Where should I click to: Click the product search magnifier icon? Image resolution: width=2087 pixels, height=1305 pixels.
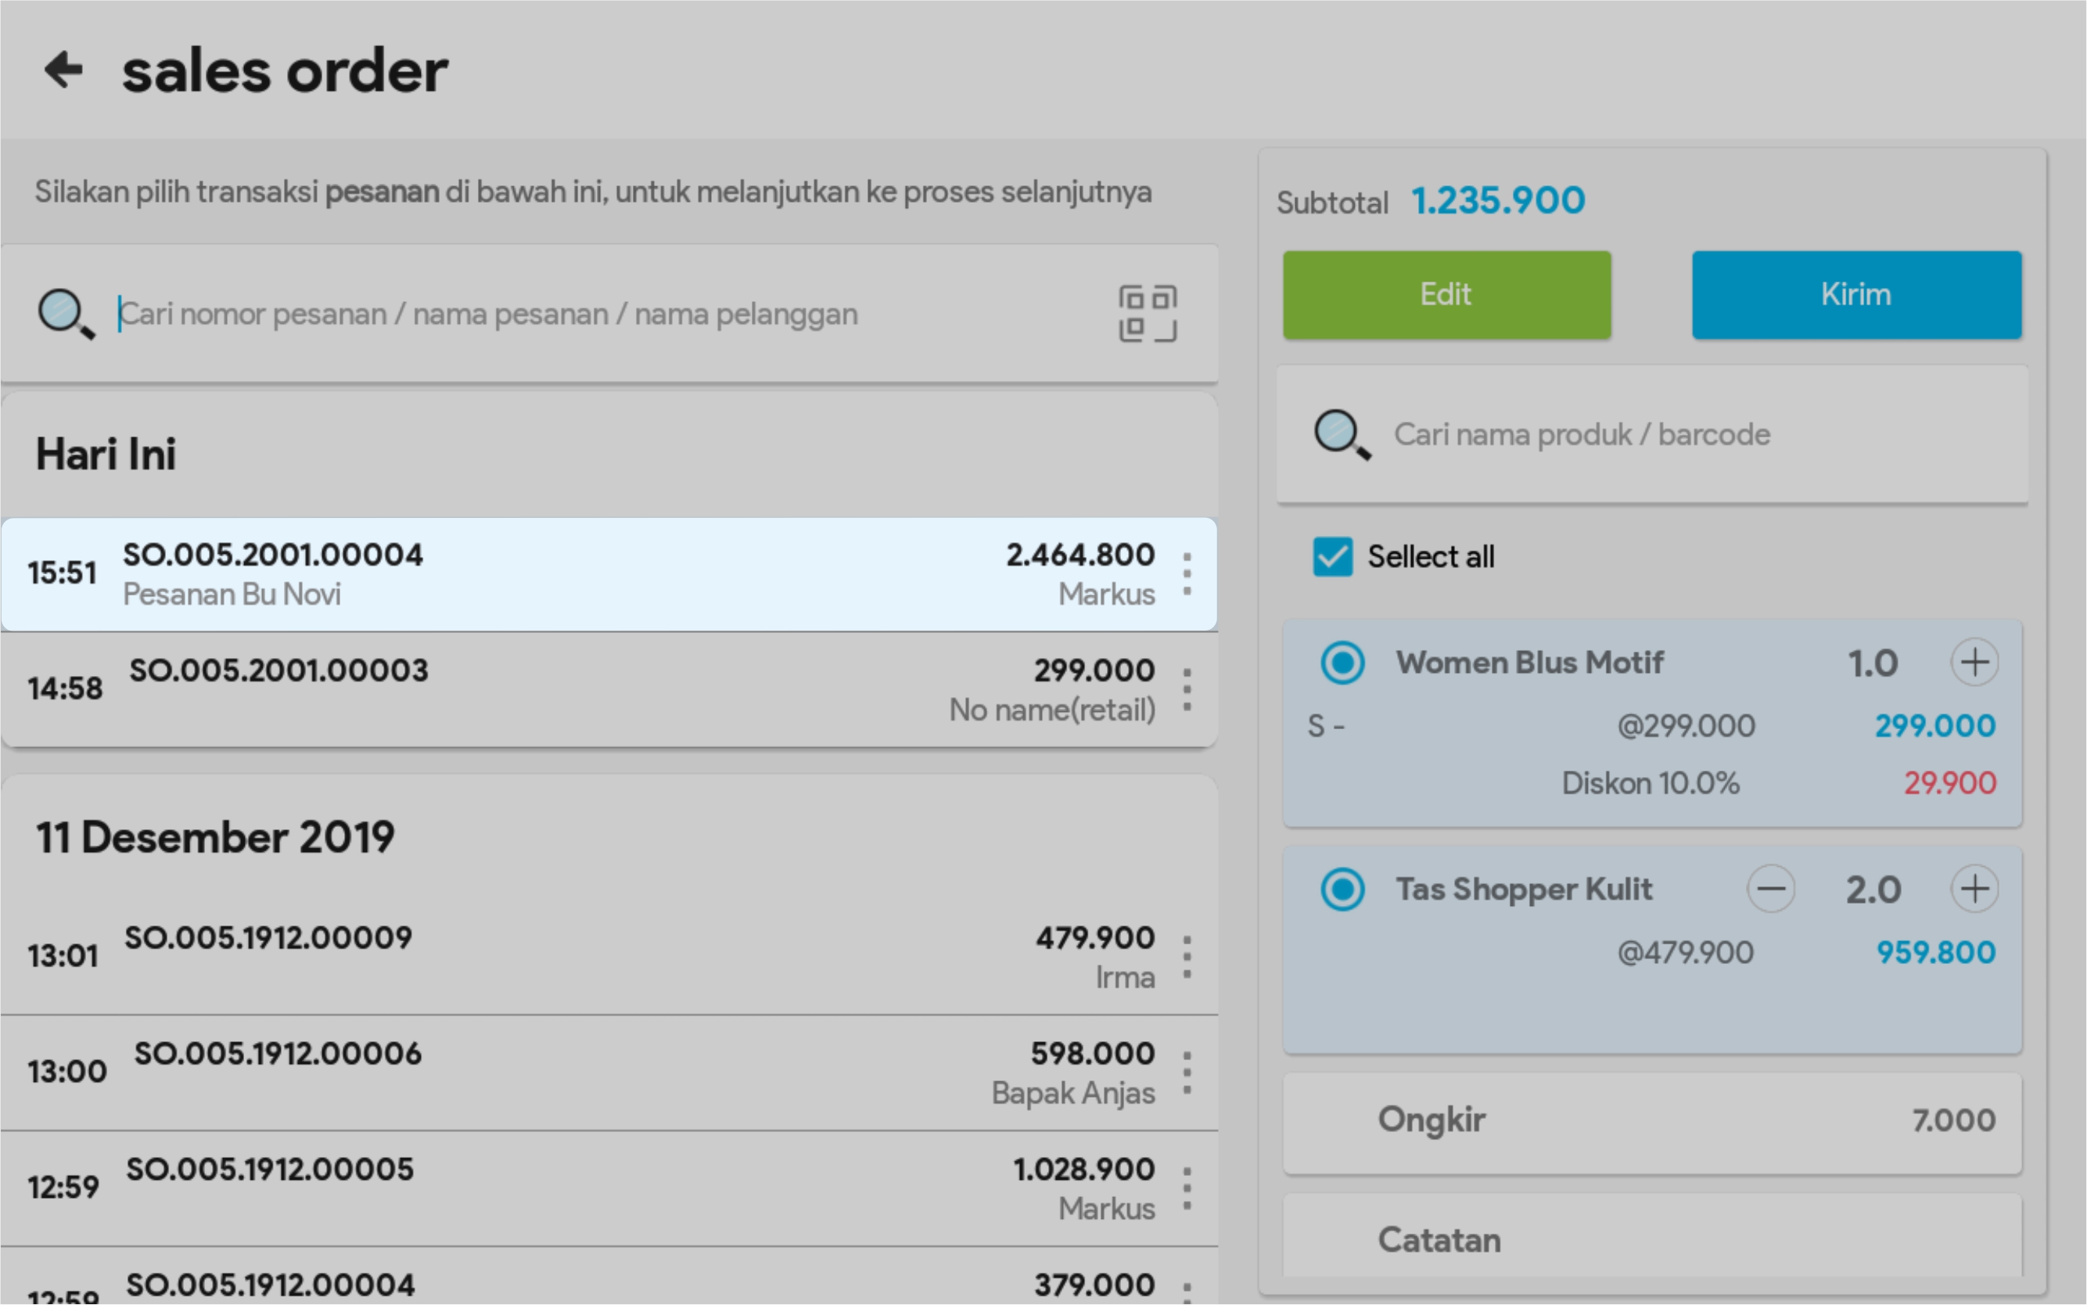coord(1341,434)
